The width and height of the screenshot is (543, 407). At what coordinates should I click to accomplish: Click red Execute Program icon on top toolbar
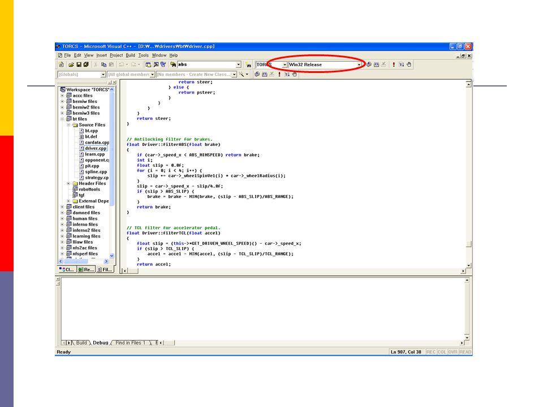394,64
